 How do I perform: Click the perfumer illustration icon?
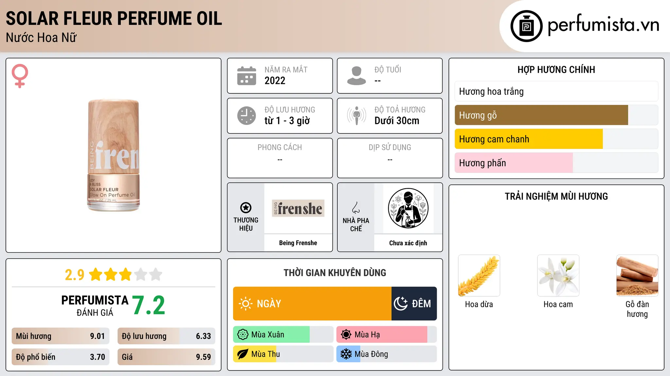408,208
